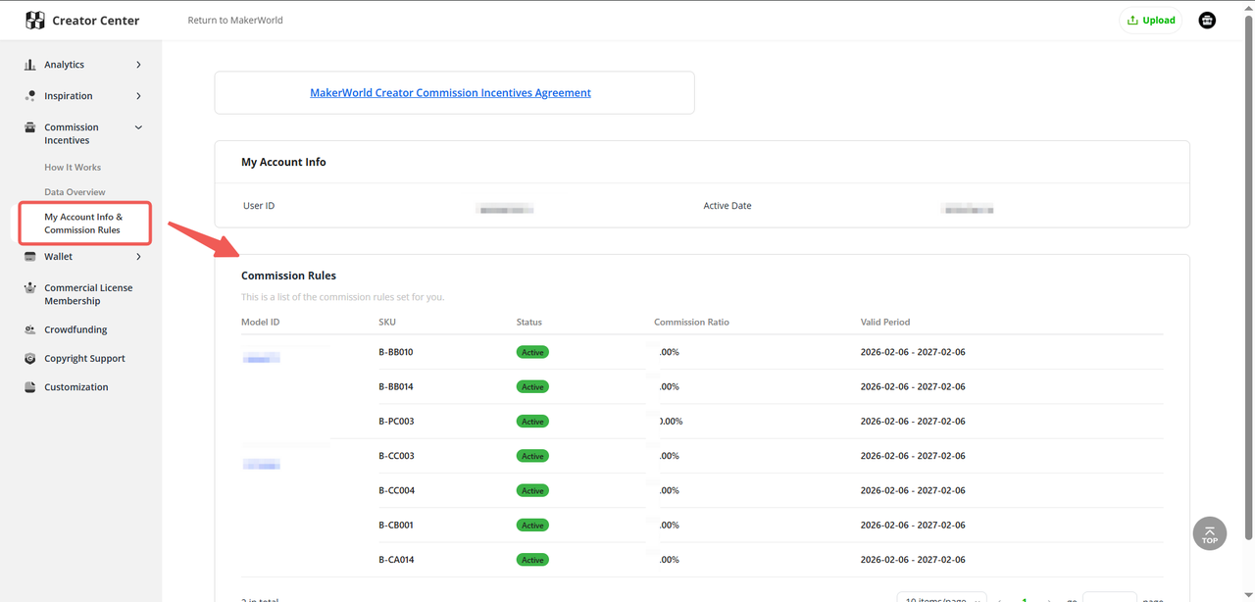Click the Valid Period column header
Screen dimensions: 1255x602
(885, 322)
